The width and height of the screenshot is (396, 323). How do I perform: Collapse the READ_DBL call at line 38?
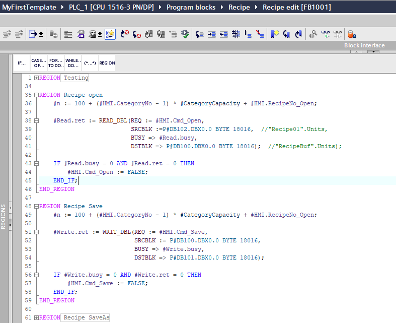coord(36,120)
